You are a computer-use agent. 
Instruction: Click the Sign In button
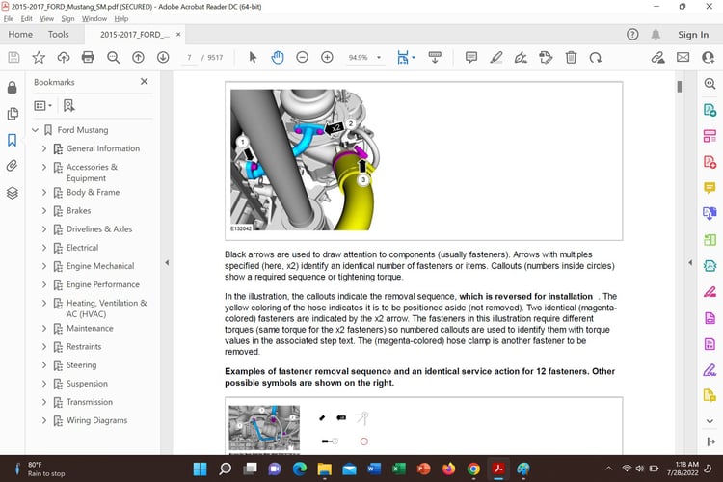point(692,35)
